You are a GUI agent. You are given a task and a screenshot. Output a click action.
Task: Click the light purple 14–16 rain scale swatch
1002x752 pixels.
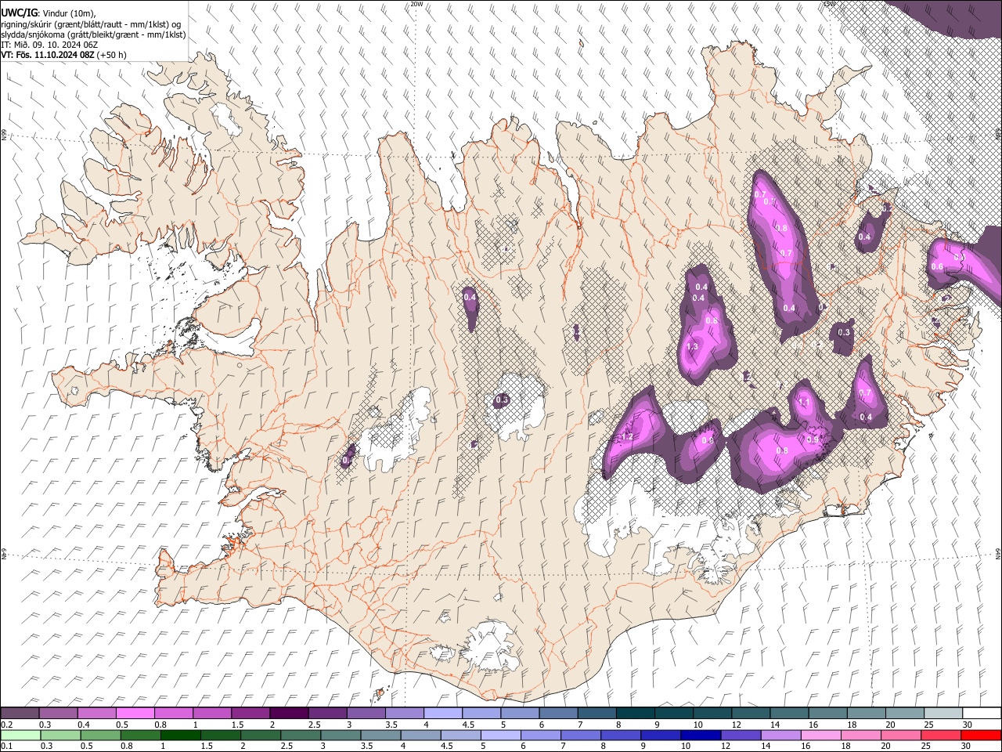point(781,735)
